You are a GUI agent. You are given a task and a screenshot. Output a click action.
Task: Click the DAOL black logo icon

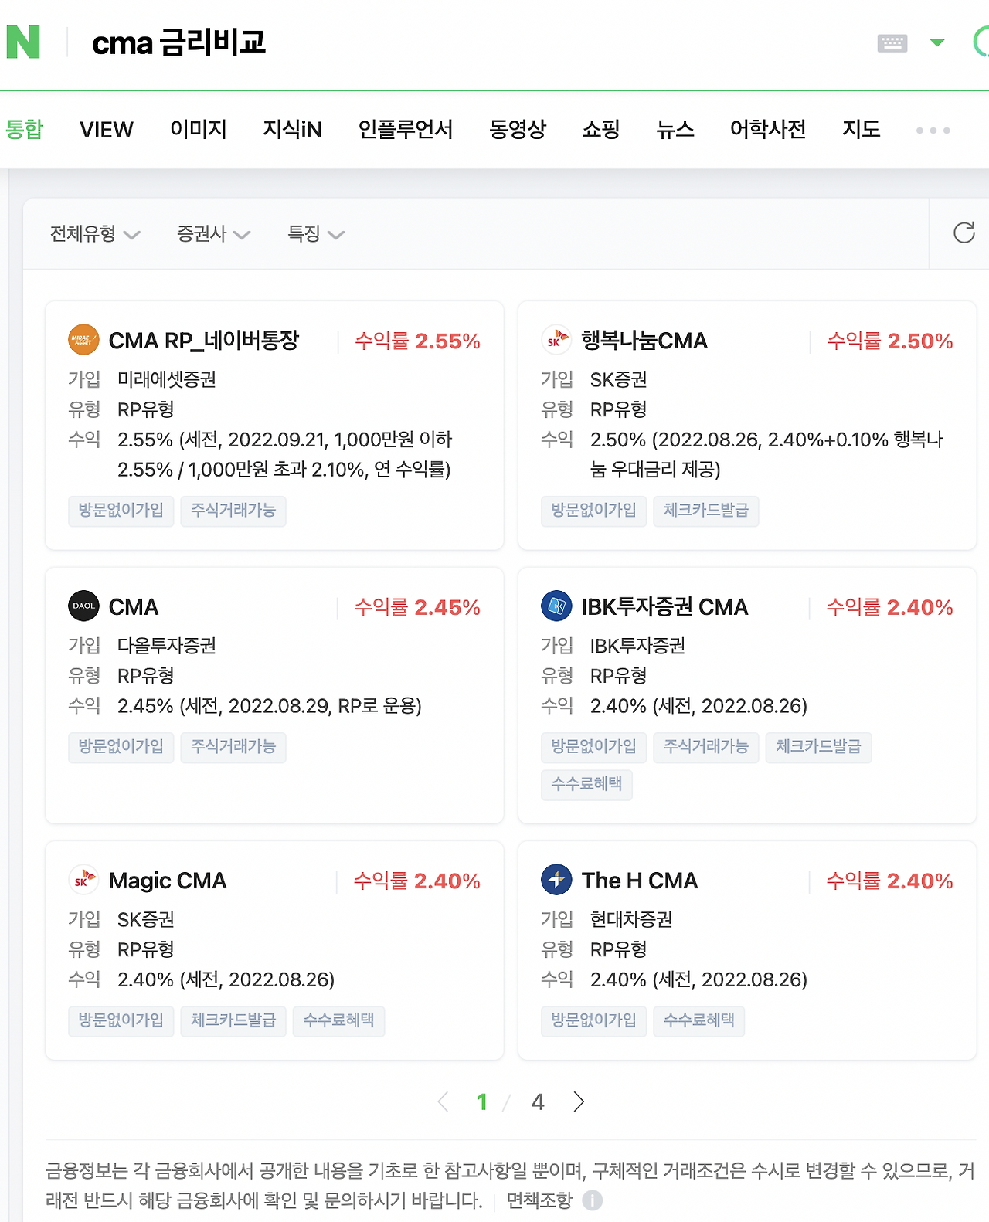click(x=83, y=606)
